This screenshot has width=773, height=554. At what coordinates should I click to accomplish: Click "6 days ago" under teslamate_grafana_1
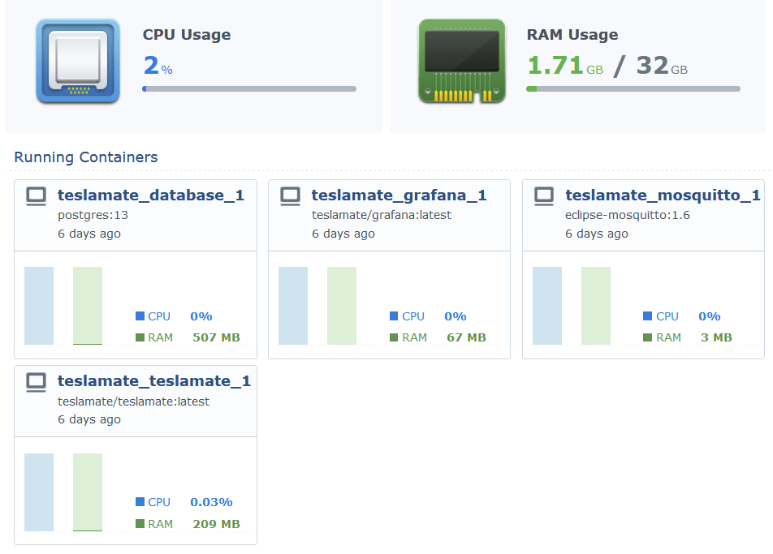pos(343,234)
